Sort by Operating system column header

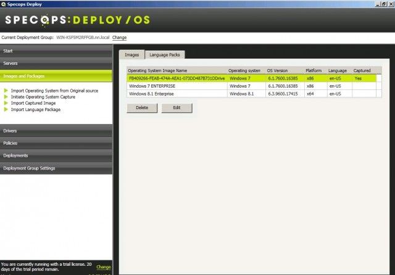pos(247,70)
